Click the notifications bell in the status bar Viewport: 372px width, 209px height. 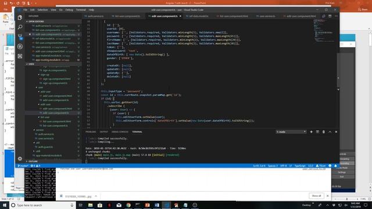pos(335,165)
